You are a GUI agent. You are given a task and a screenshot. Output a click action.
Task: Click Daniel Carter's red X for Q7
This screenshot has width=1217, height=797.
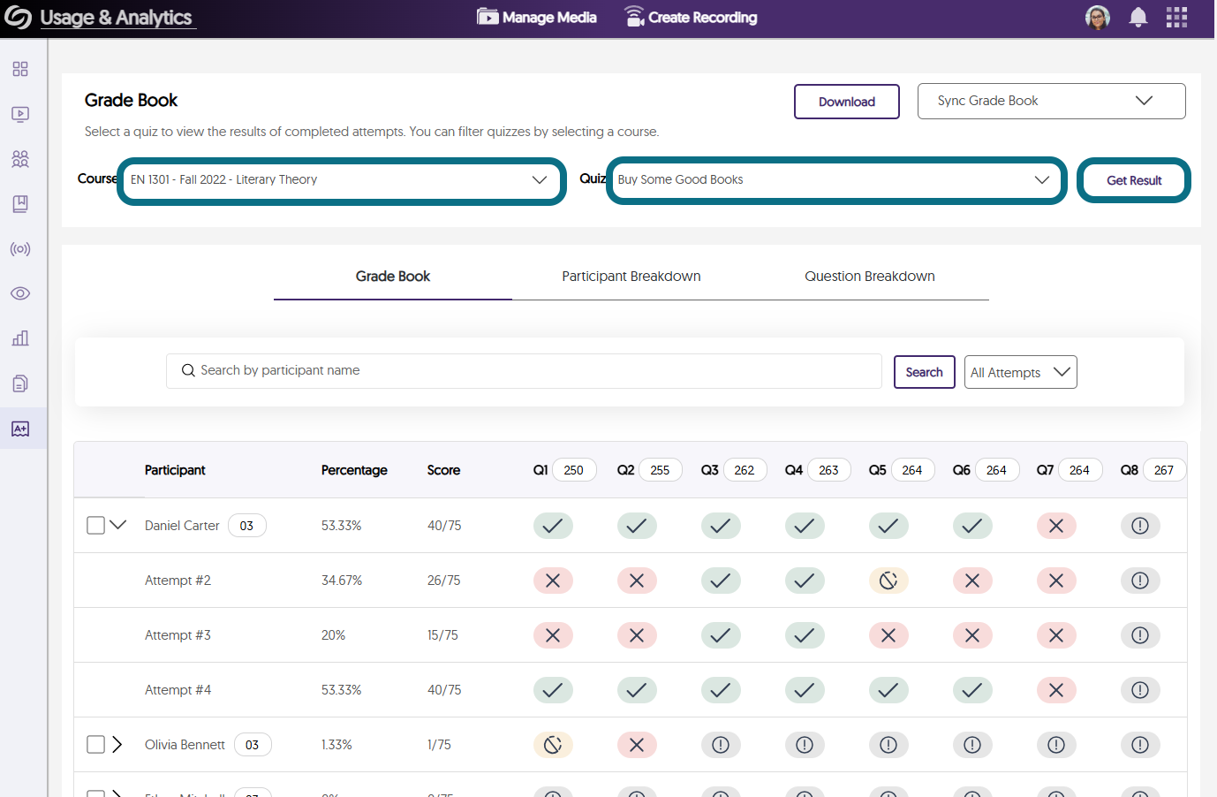click(x=1055, y=526)
